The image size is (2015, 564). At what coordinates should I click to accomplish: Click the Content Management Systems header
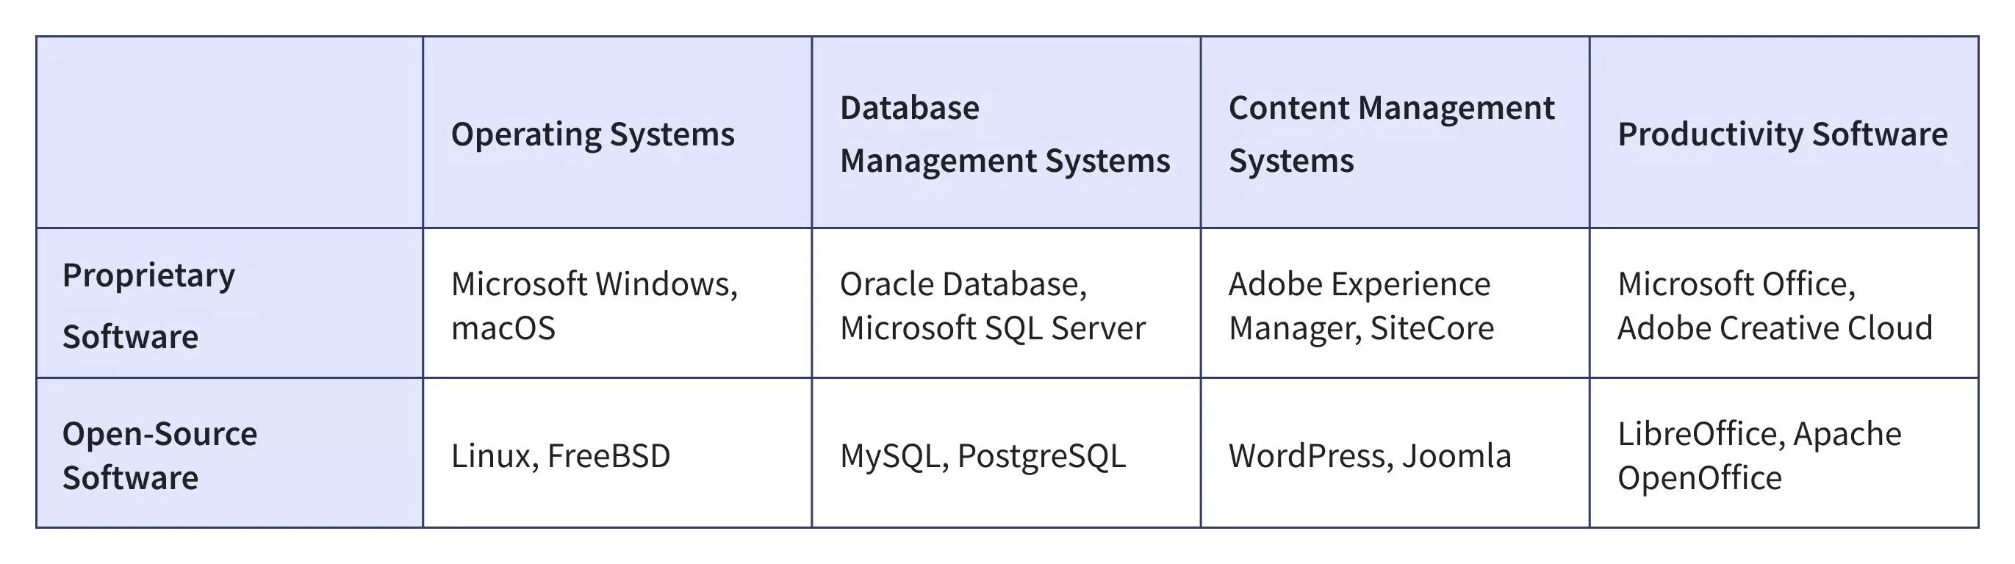click(1391, 134)
